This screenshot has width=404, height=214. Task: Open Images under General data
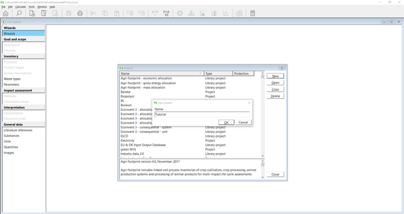[x=9, y=153]
